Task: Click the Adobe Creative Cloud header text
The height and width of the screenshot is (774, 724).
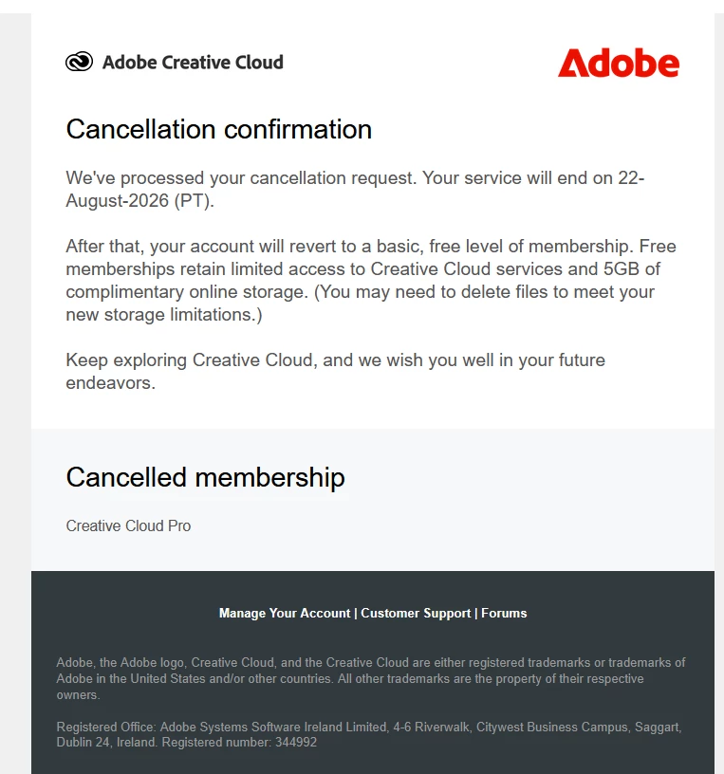Action: (x=193, y=63)
